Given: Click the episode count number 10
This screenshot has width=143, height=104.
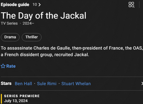Looking at the screenshot, I should tap(35, 5).
